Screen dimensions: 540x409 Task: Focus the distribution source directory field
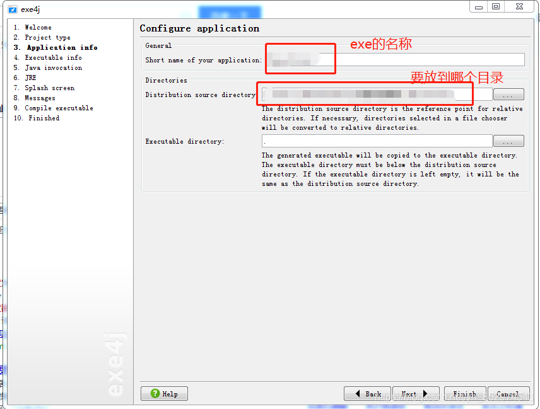pos(377,95)
